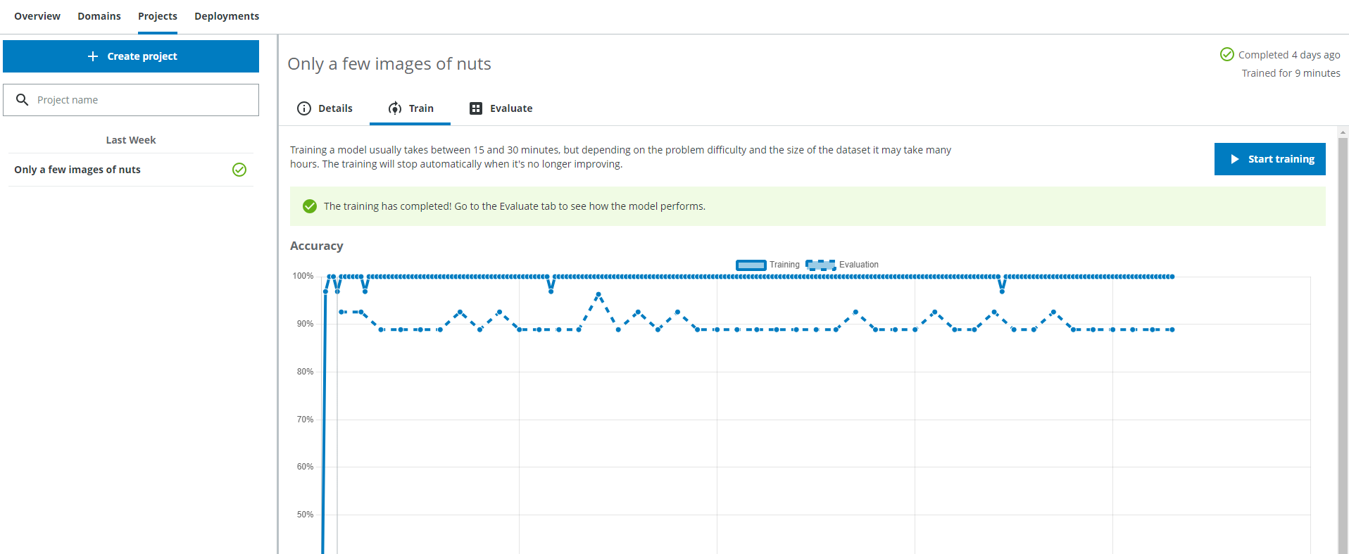Click the Completed status check icon
The width and height of the screenshot is (1349, 554).
point(1226,54)
